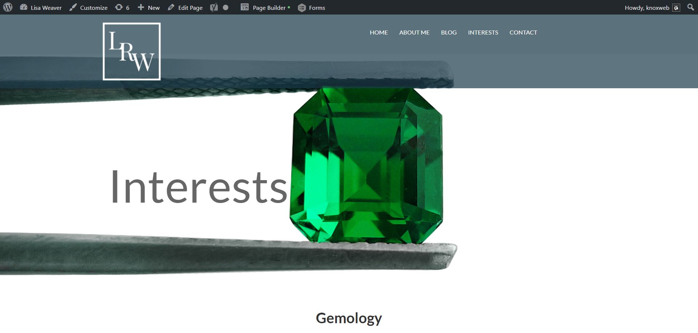Open the updates icon showing 6

(119, 7)
